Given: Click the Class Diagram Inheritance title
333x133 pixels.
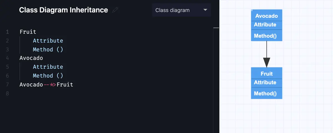Looking at the screenshot, I should tap(64, 10).
